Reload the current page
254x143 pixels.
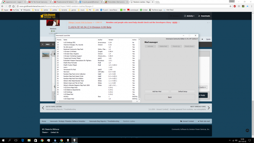tap(10, 6)
